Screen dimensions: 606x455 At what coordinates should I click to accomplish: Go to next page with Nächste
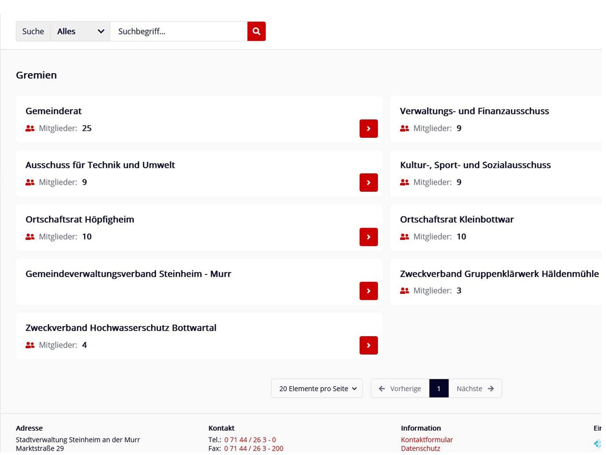pyautogui.click(x=475, y=388)
